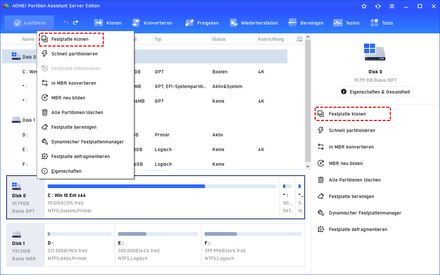Click the scroll-down arrow of partition list
Screen dimensions: 440x275
pyautogui.click(x=308, y=166)
